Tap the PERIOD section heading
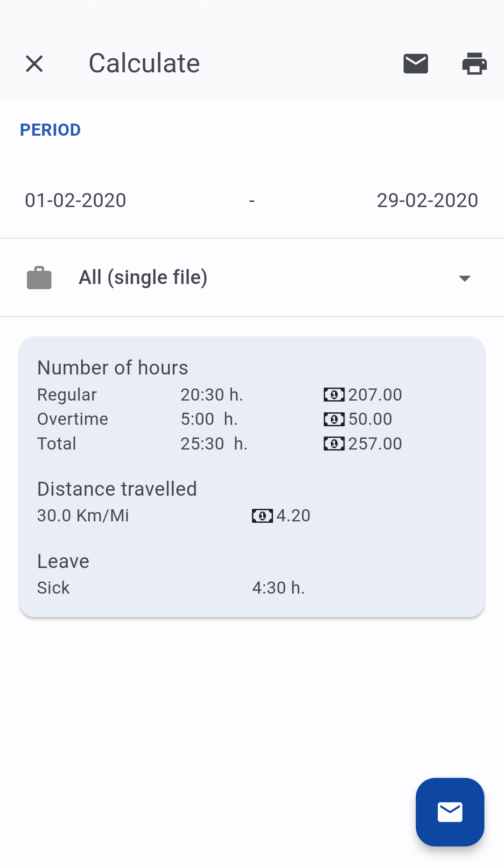This screenshot has width=504, height=866. click(x=50, y=130)
